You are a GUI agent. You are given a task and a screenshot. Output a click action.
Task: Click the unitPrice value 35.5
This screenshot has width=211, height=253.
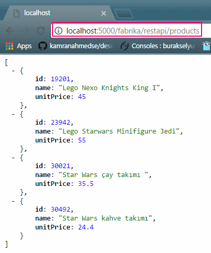pos(86,184)
